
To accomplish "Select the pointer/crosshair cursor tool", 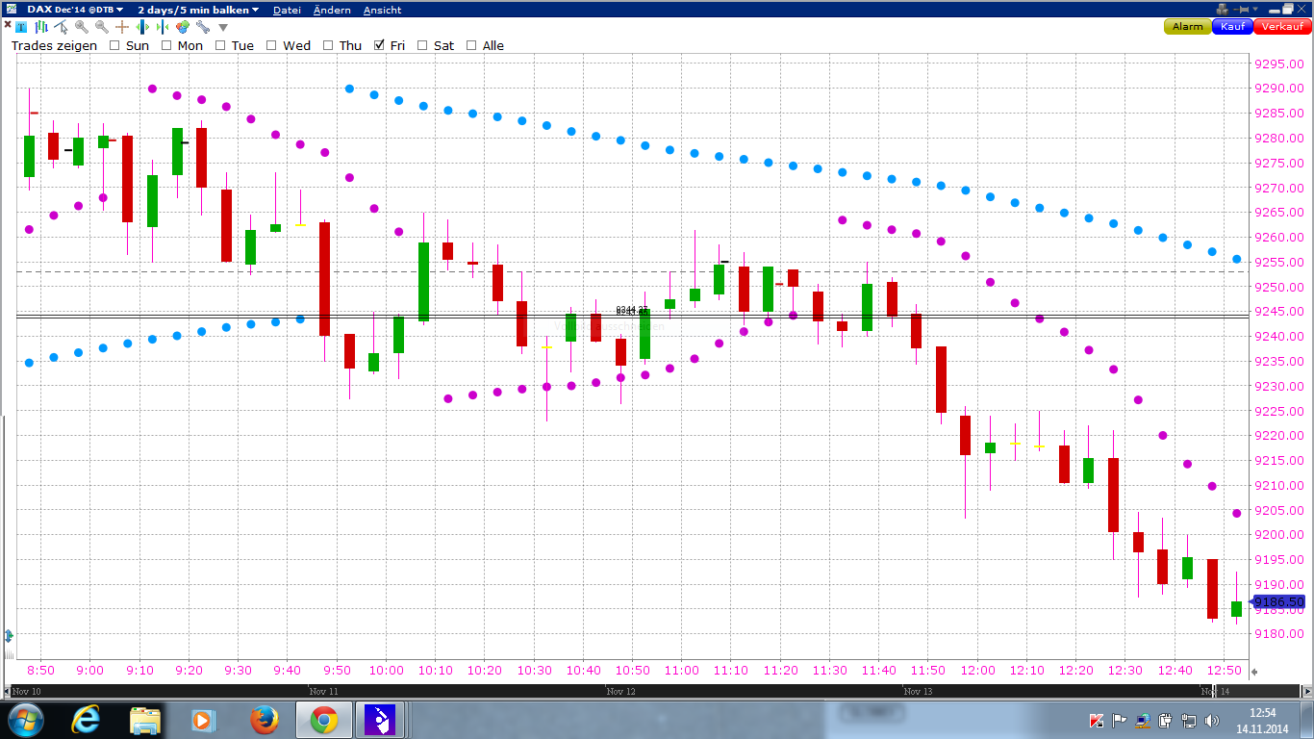I will click(60, 27).
